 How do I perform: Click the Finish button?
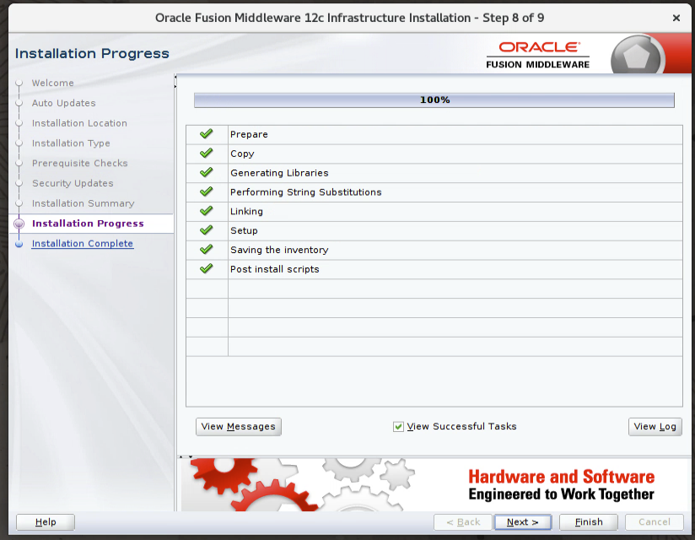pos(589,522)
